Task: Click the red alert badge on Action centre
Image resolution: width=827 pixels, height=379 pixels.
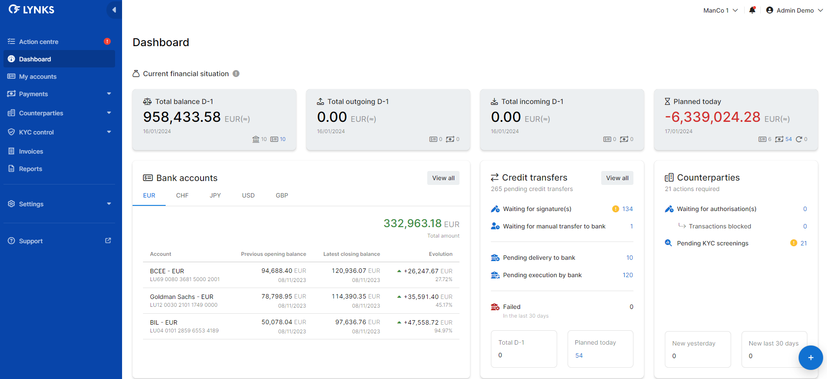Action: coord(107,41)
